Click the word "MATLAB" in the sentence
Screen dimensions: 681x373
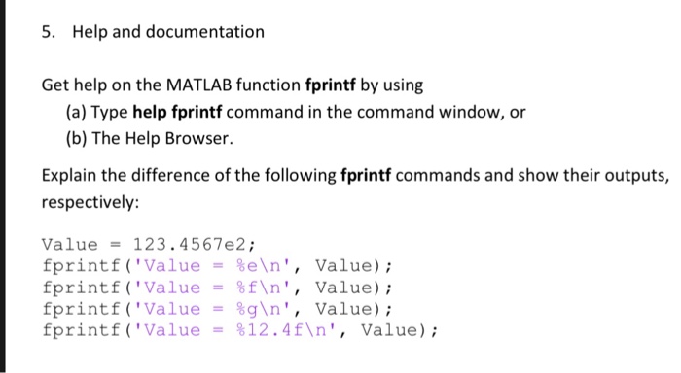click(x=199, y=85)
